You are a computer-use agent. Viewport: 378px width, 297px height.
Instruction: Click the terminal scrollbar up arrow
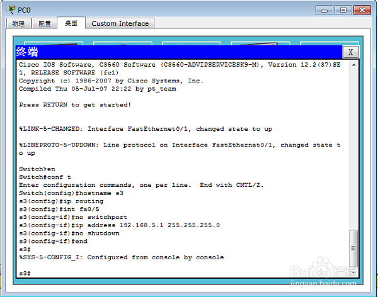click(x=353, y=65)
